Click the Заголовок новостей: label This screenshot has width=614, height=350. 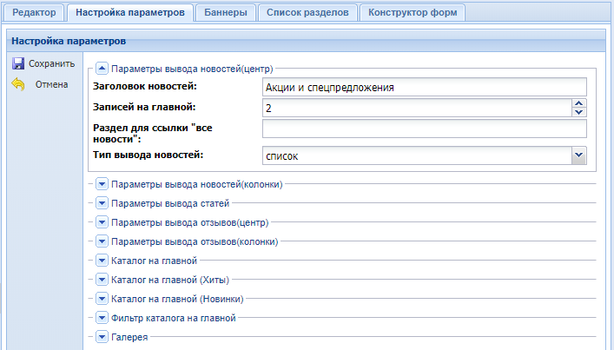click(x=145, y=86)
